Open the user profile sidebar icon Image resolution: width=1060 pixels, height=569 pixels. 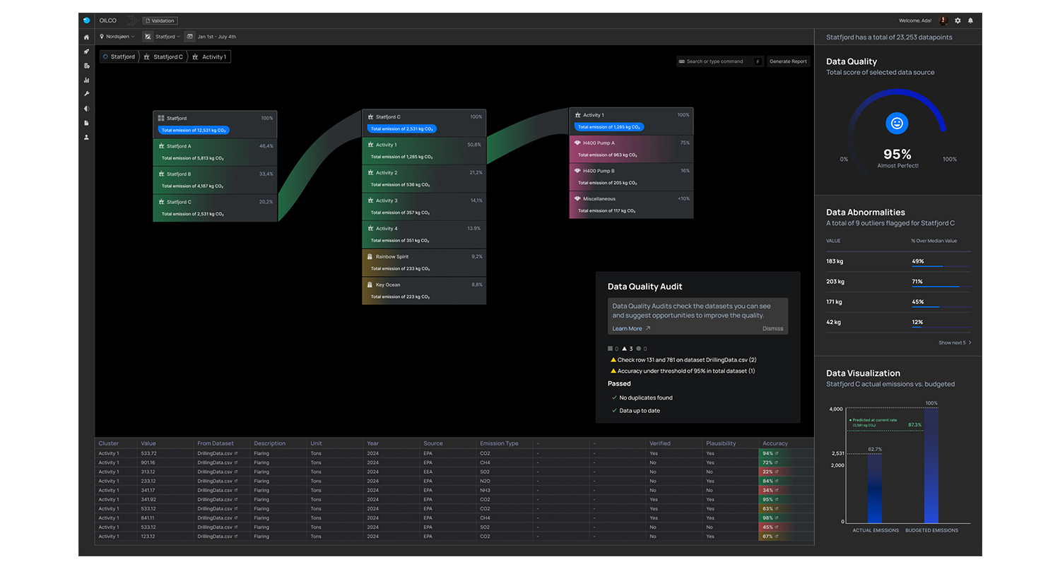click(x=86, y=137)
